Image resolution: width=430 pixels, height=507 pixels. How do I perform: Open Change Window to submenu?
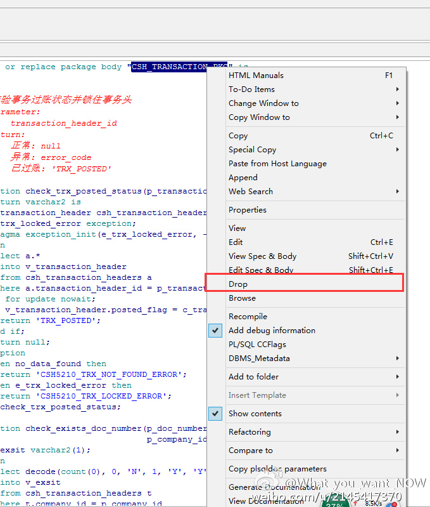pyautogui.click(x=306, y=103)
